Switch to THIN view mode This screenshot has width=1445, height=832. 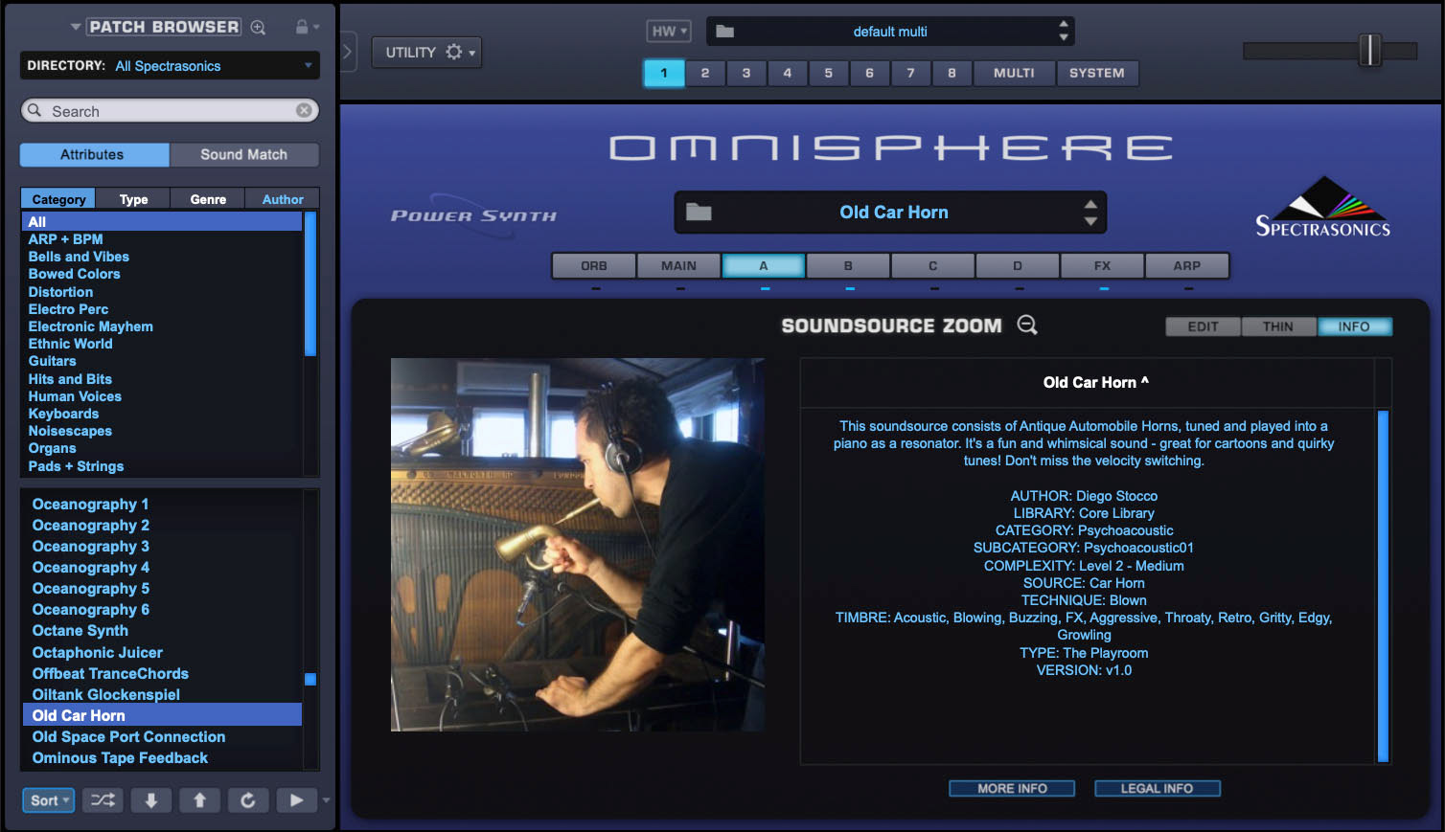1278,326
